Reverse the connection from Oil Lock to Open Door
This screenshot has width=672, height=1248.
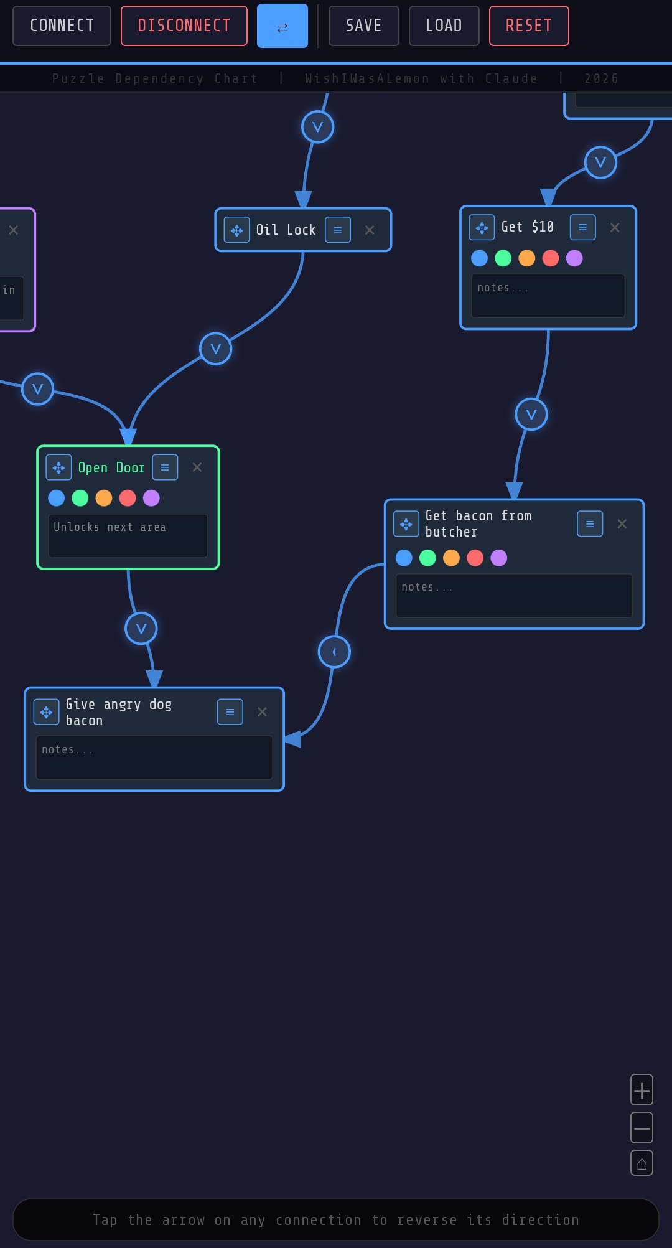coord(216,349)
